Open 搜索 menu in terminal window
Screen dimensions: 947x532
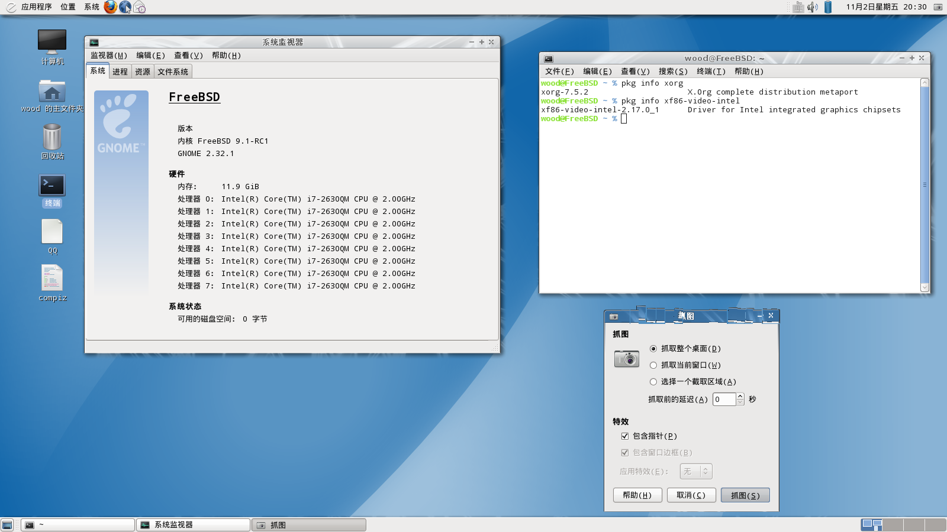[x=673, y=72]
